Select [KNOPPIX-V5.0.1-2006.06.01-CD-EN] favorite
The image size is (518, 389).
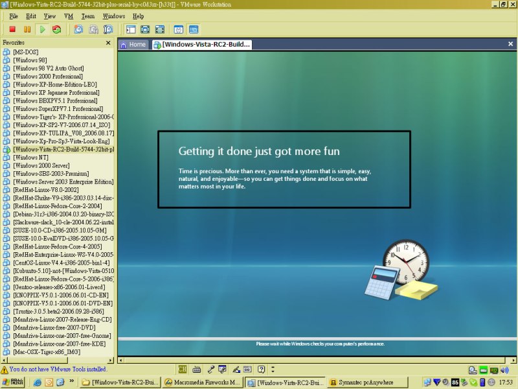(x=60, y=295)
